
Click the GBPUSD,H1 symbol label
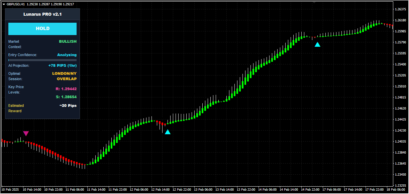click(15, 4)
